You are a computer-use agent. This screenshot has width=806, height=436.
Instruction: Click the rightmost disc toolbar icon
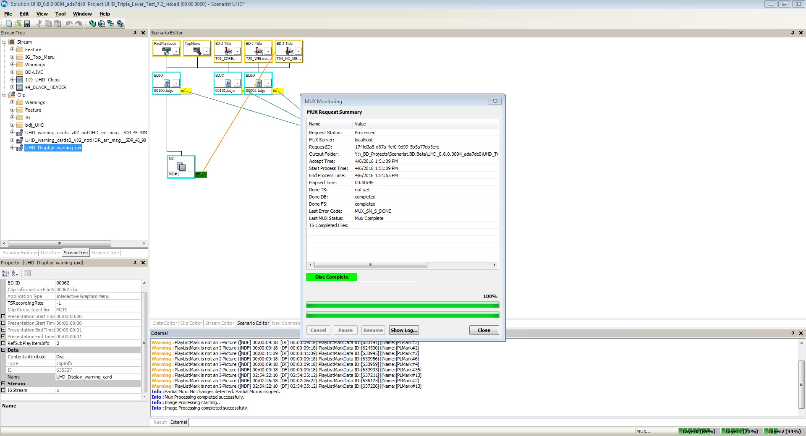(120, 23)
